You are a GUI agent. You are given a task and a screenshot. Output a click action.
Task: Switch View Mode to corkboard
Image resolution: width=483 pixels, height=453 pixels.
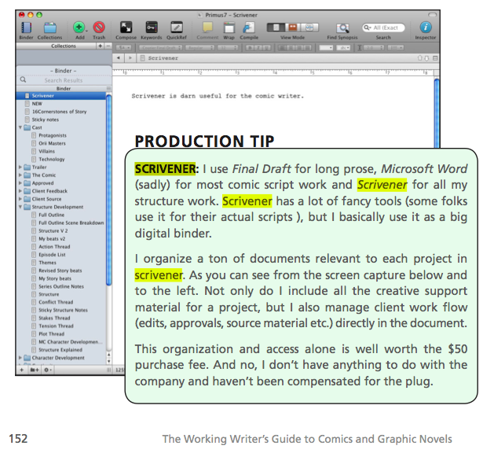coord(293,28)
